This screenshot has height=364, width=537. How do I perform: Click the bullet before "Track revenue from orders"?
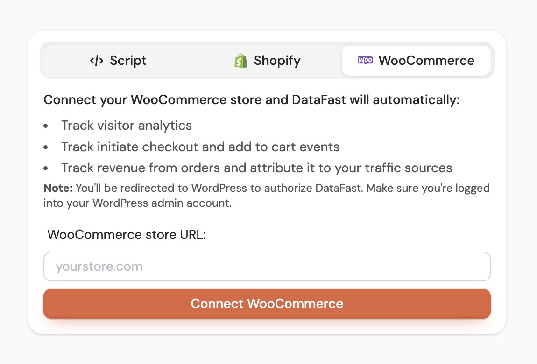[46, 168]
